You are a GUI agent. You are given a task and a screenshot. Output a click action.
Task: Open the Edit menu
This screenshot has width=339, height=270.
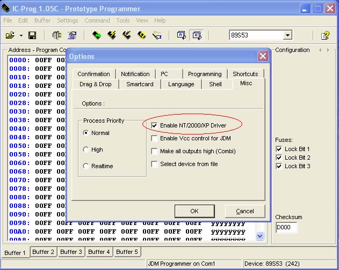pos(23,20)
